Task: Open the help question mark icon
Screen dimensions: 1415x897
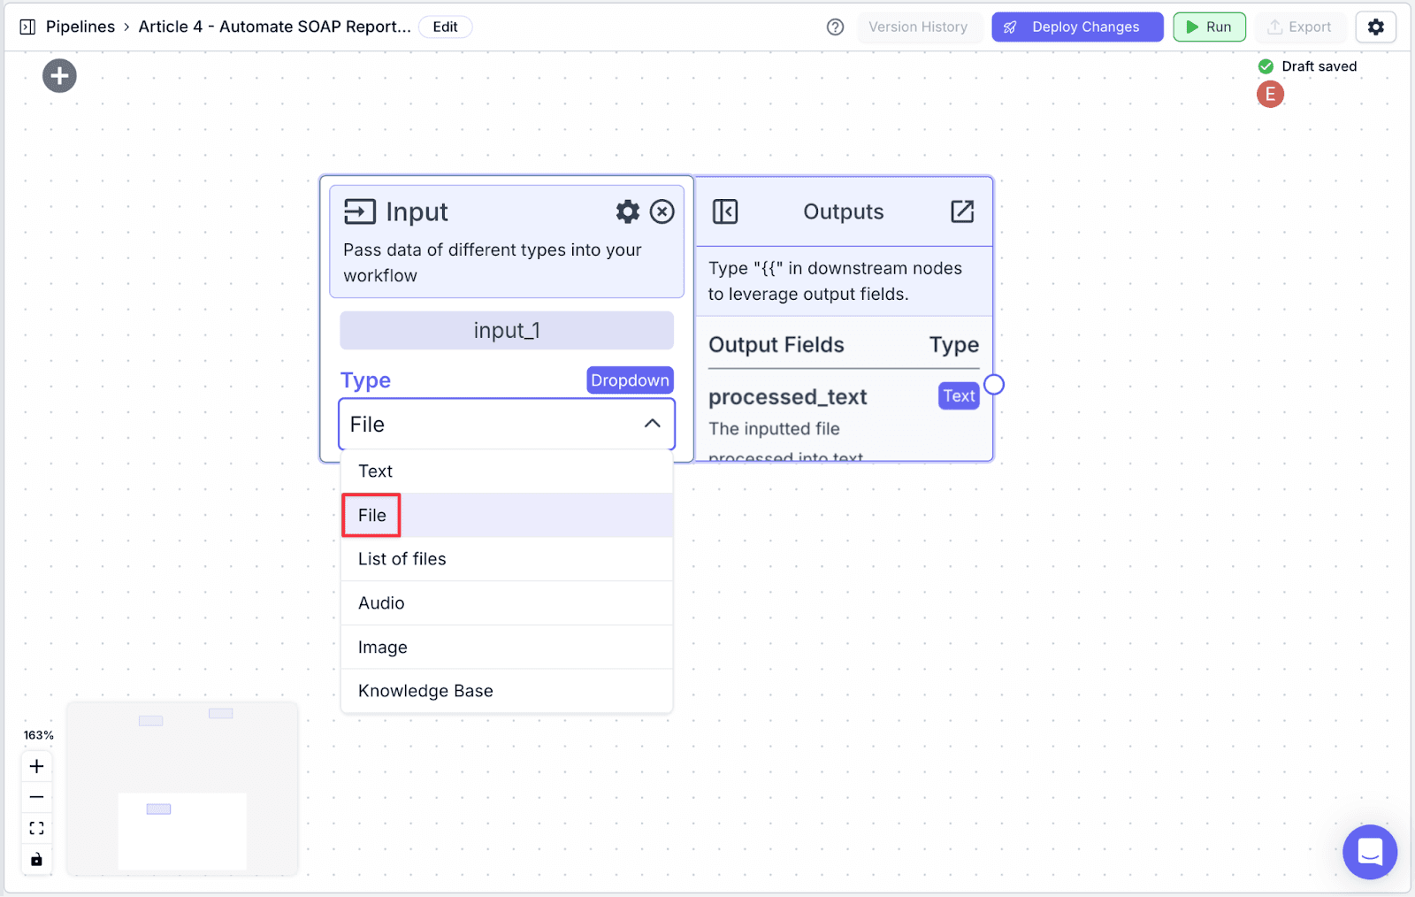Action: coord(835,27)
